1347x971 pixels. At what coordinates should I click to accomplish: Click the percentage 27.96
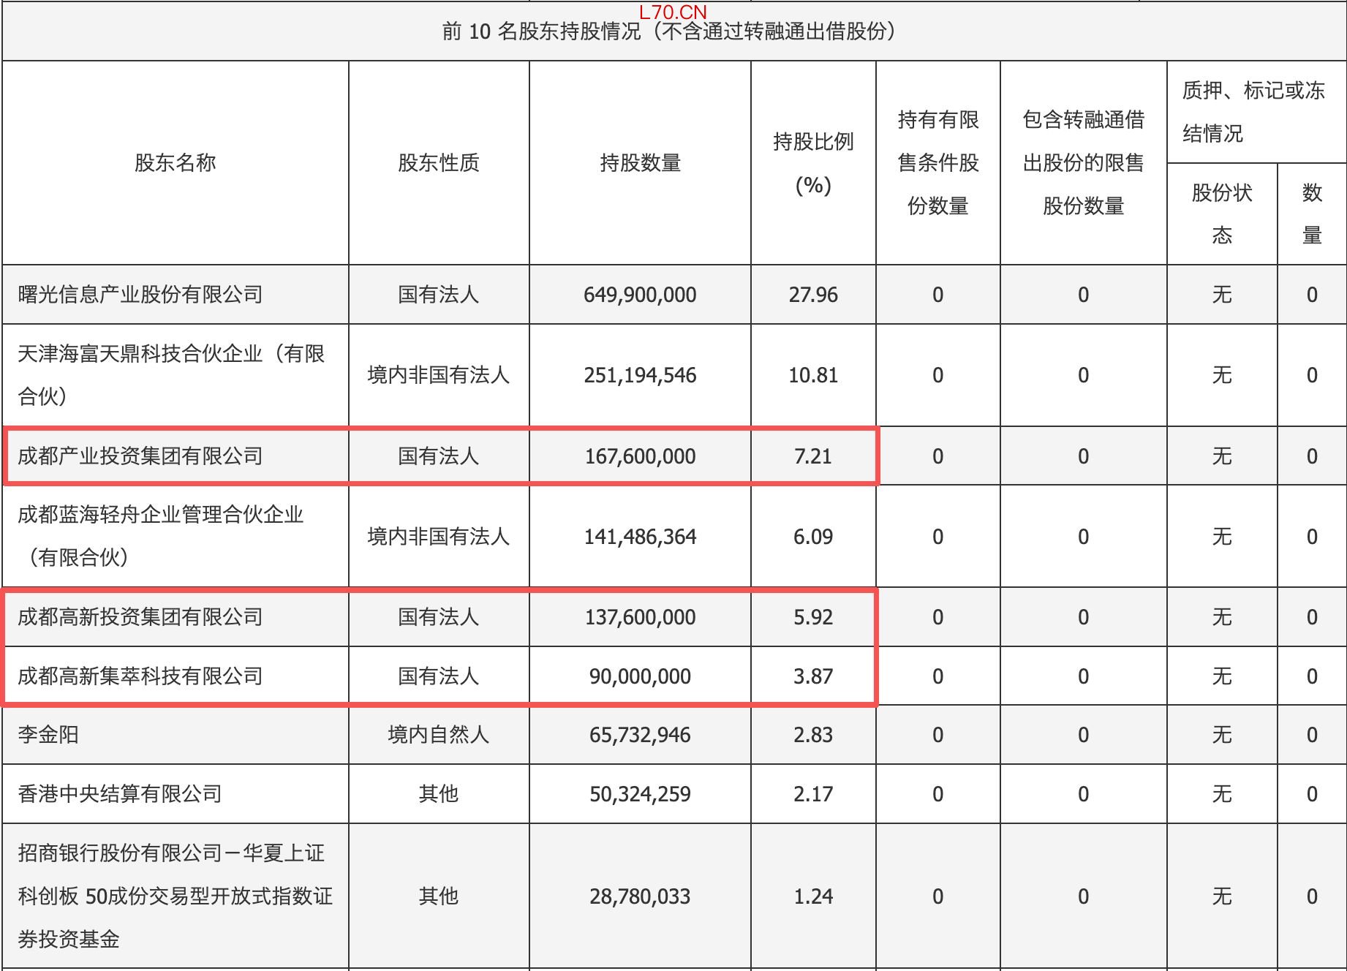pyautogui.click(x=813, y=295)
